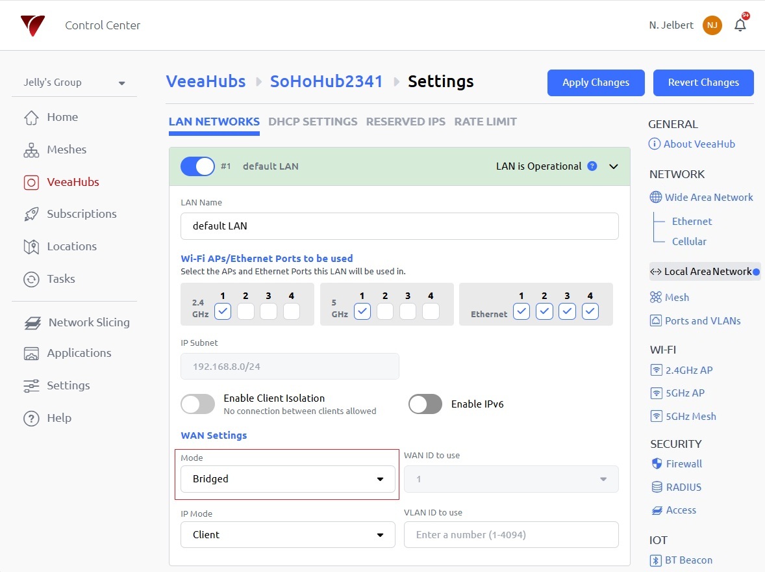Click the LAN Name input field

click(x=399, y=226)
